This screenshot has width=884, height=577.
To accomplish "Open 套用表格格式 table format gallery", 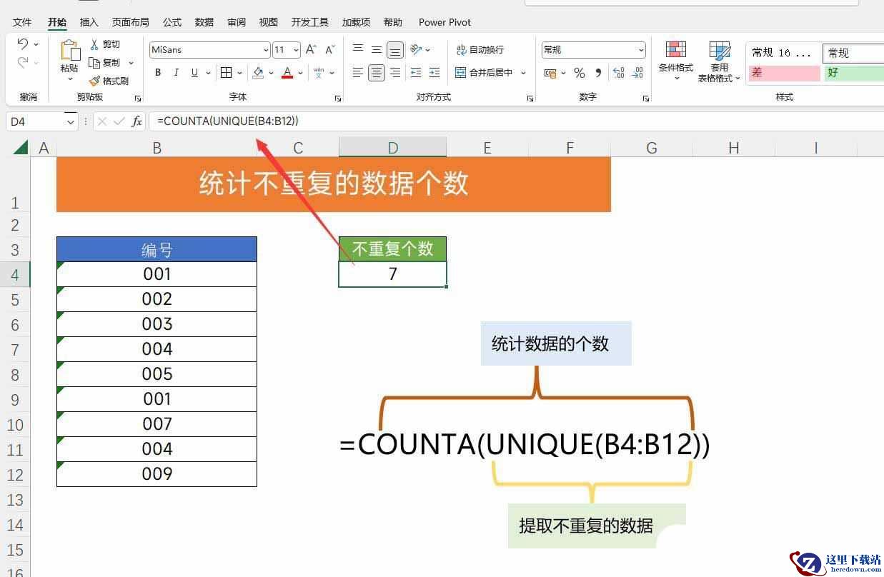I will click(719, 61).
